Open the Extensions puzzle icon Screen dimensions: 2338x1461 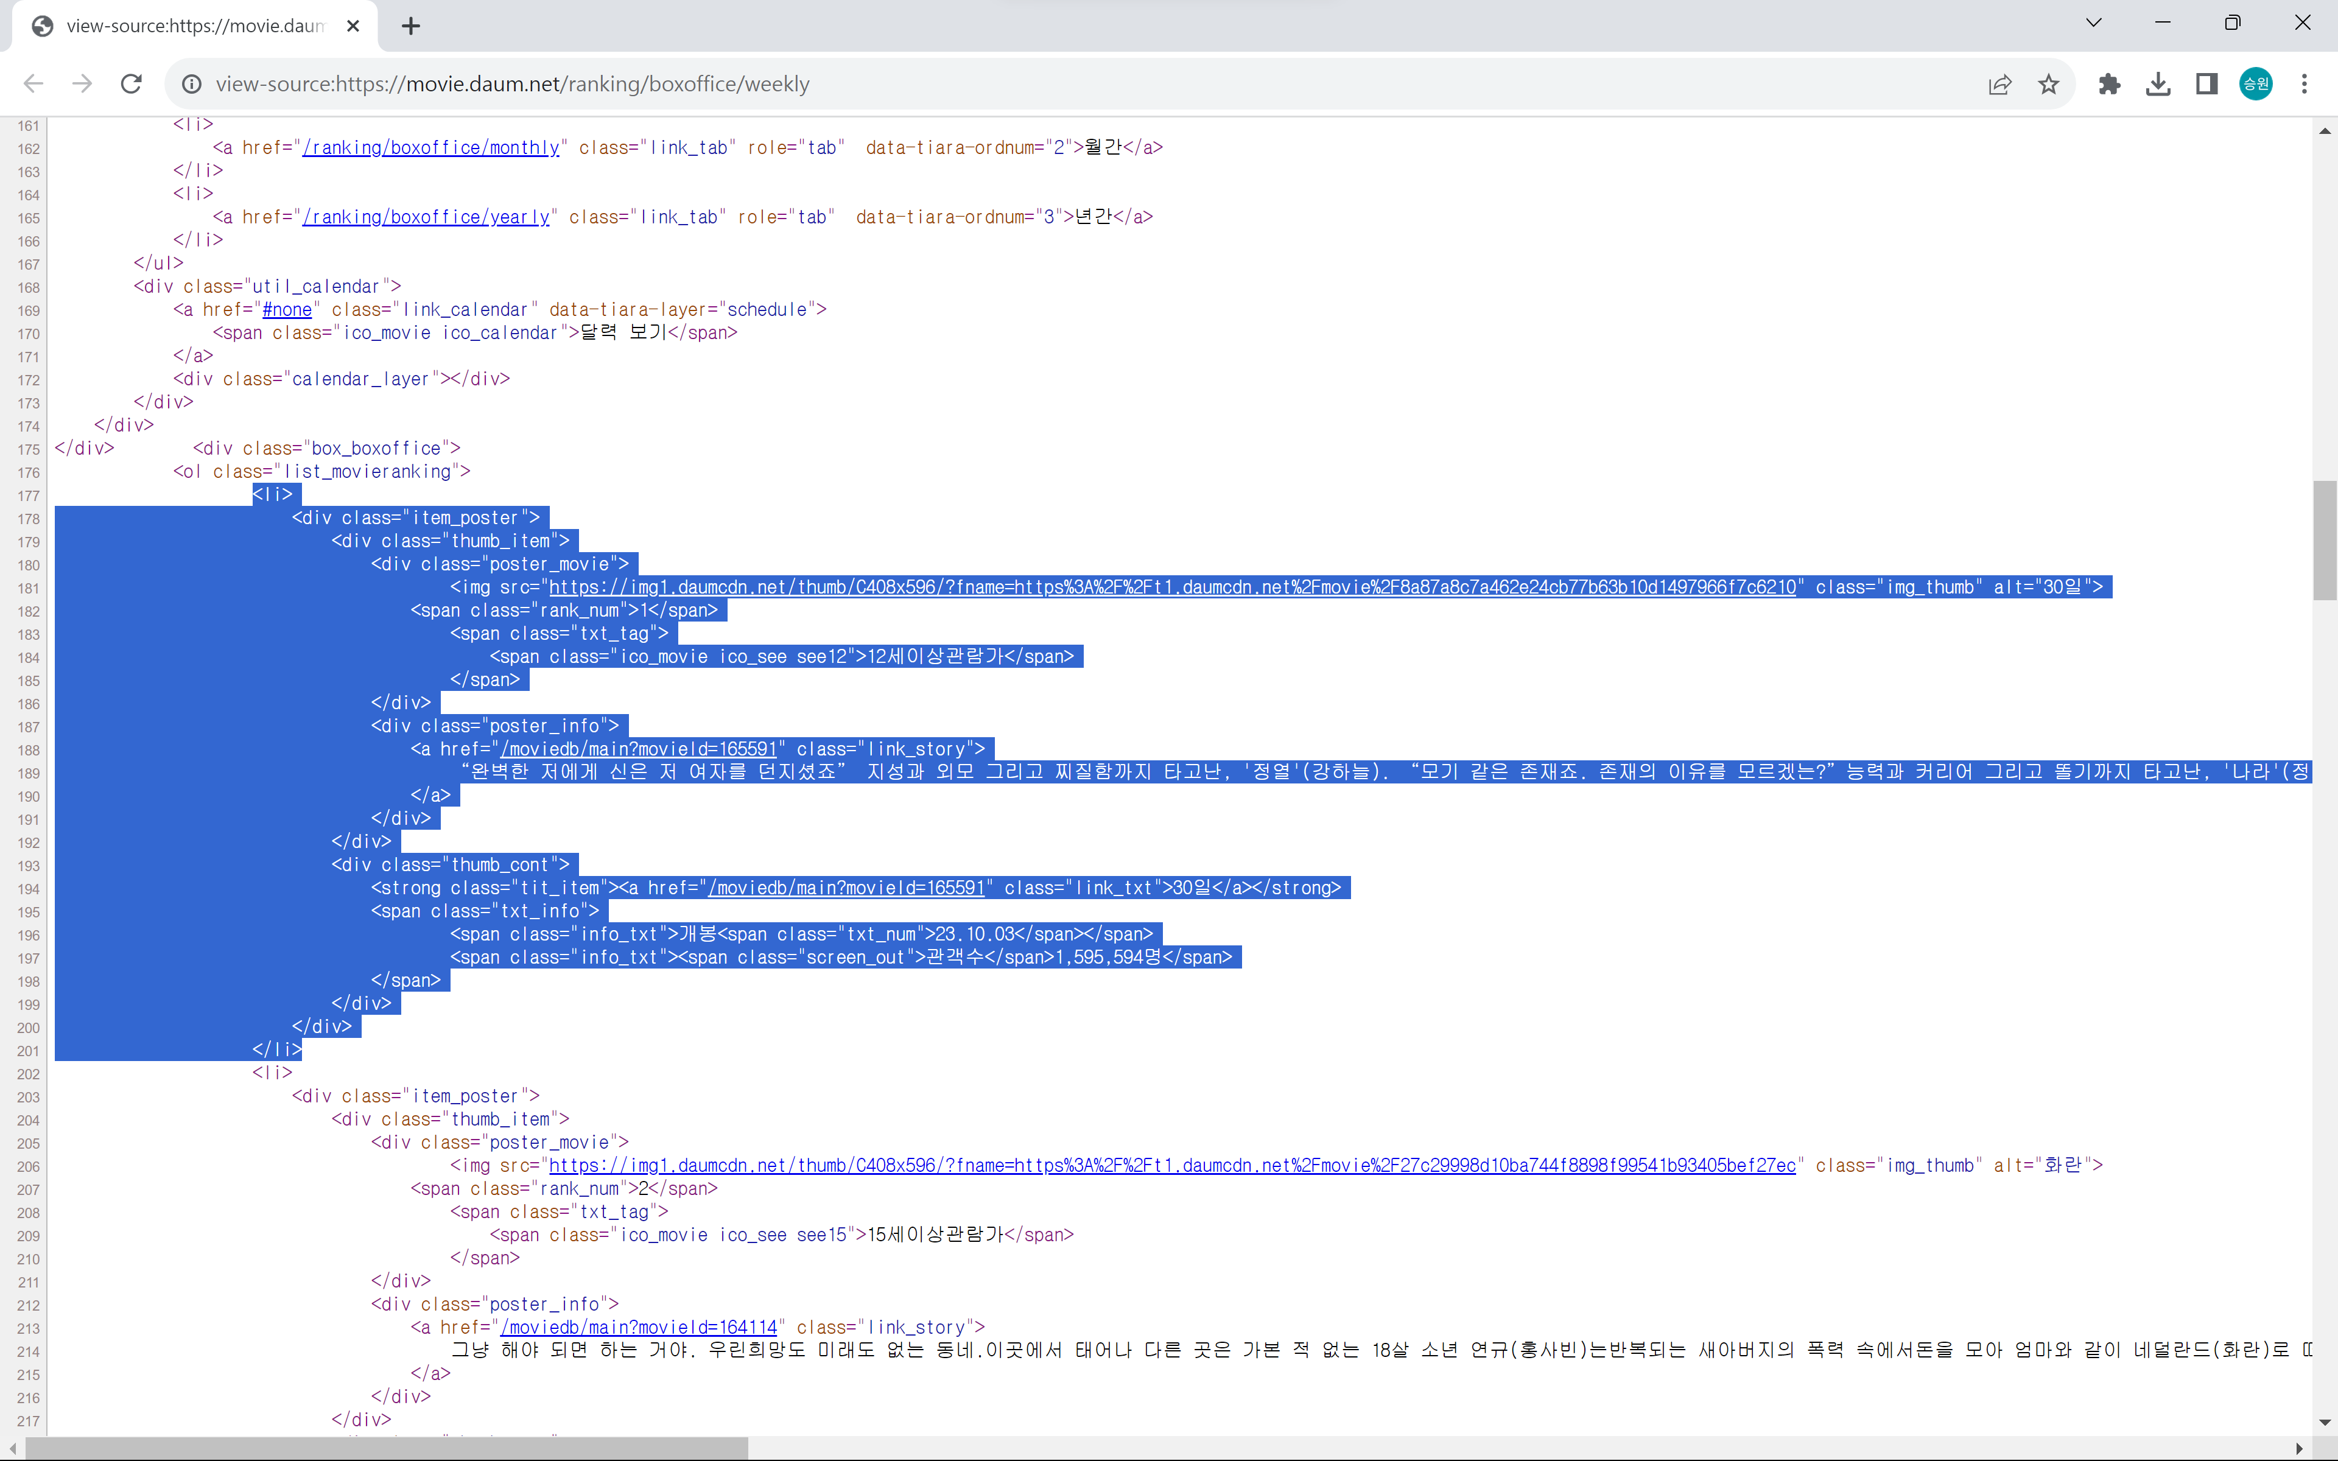[x=2109, y=84]
